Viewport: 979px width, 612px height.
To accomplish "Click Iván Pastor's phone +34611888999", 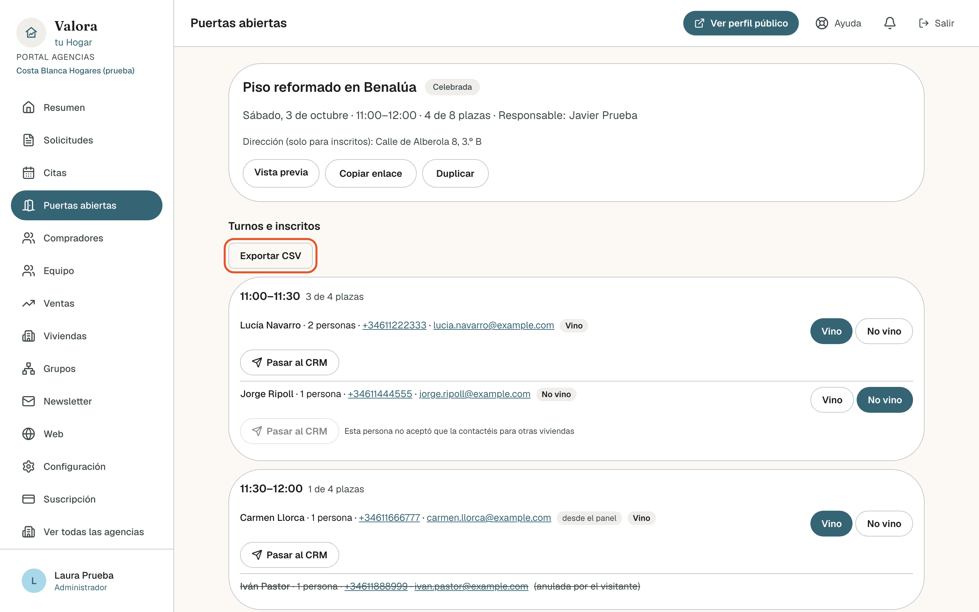I will pos(376,586).
